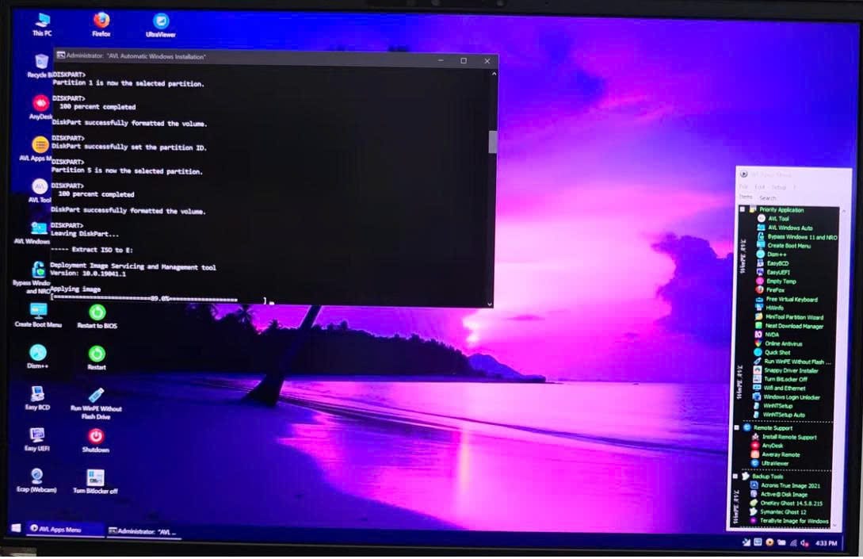Click the console scrollbar's down arrow
Image resolution: width=863 pixels, height=559 pixels.
489,304
